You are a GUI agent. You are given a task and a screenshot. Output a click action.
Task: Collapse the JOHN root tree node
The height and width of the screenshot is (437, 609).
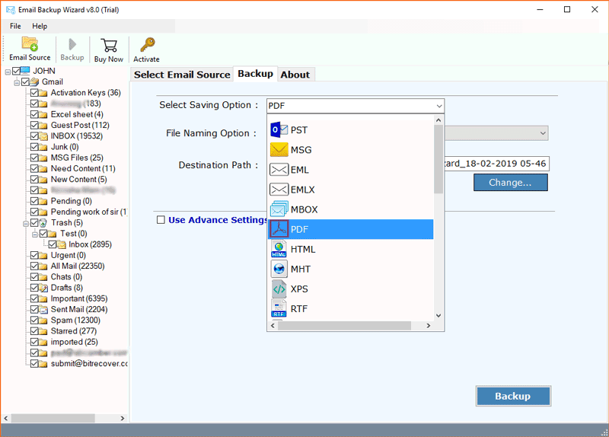click(8, 72)
